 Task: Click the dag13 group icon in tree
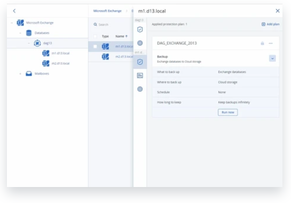[x=37, y=43]
